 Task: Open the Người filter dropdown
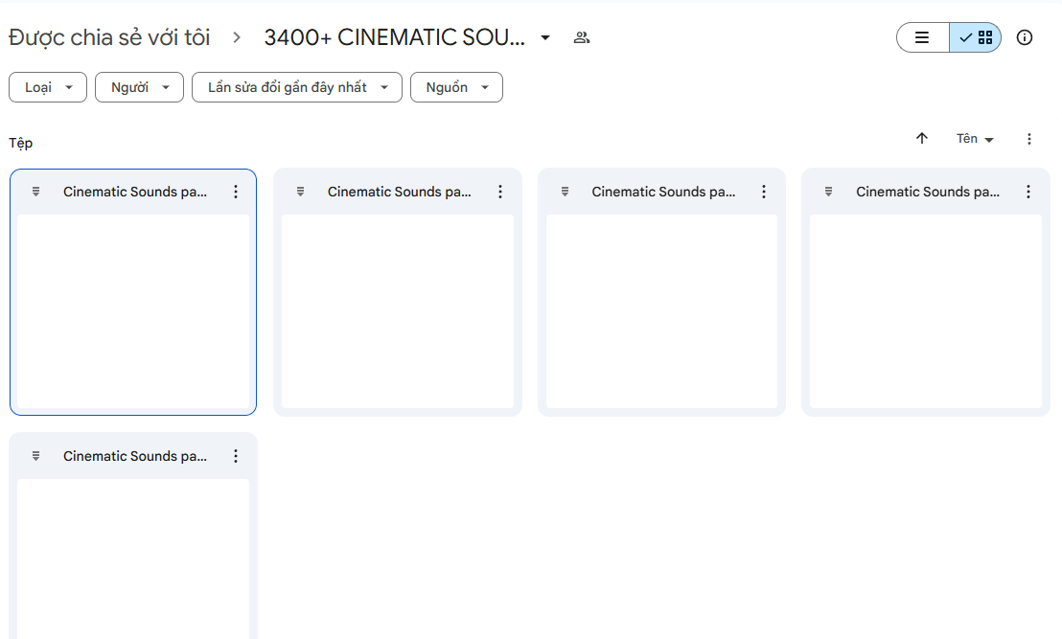[x=139, y=87]
